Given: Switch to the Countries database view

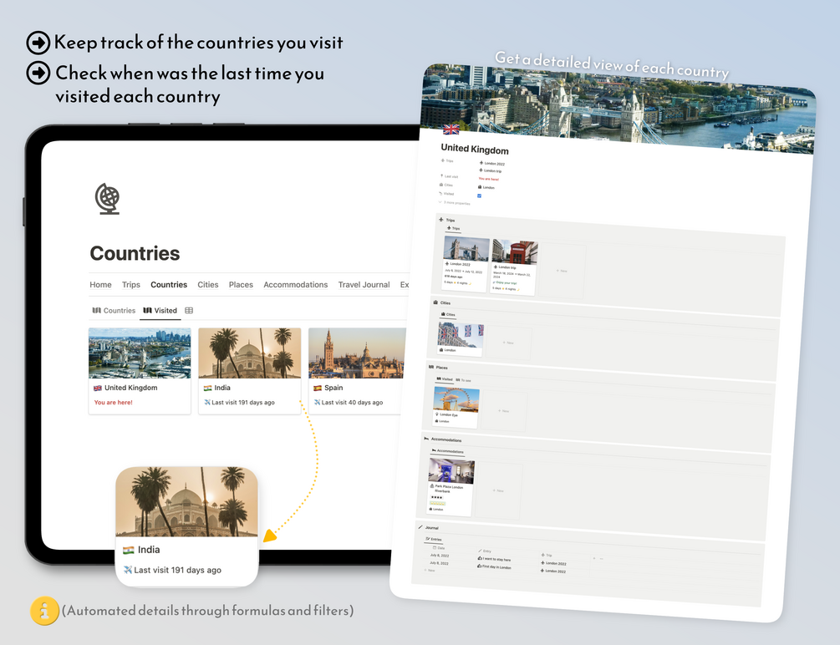Looking at the screenshot, I should click(115, 310).
